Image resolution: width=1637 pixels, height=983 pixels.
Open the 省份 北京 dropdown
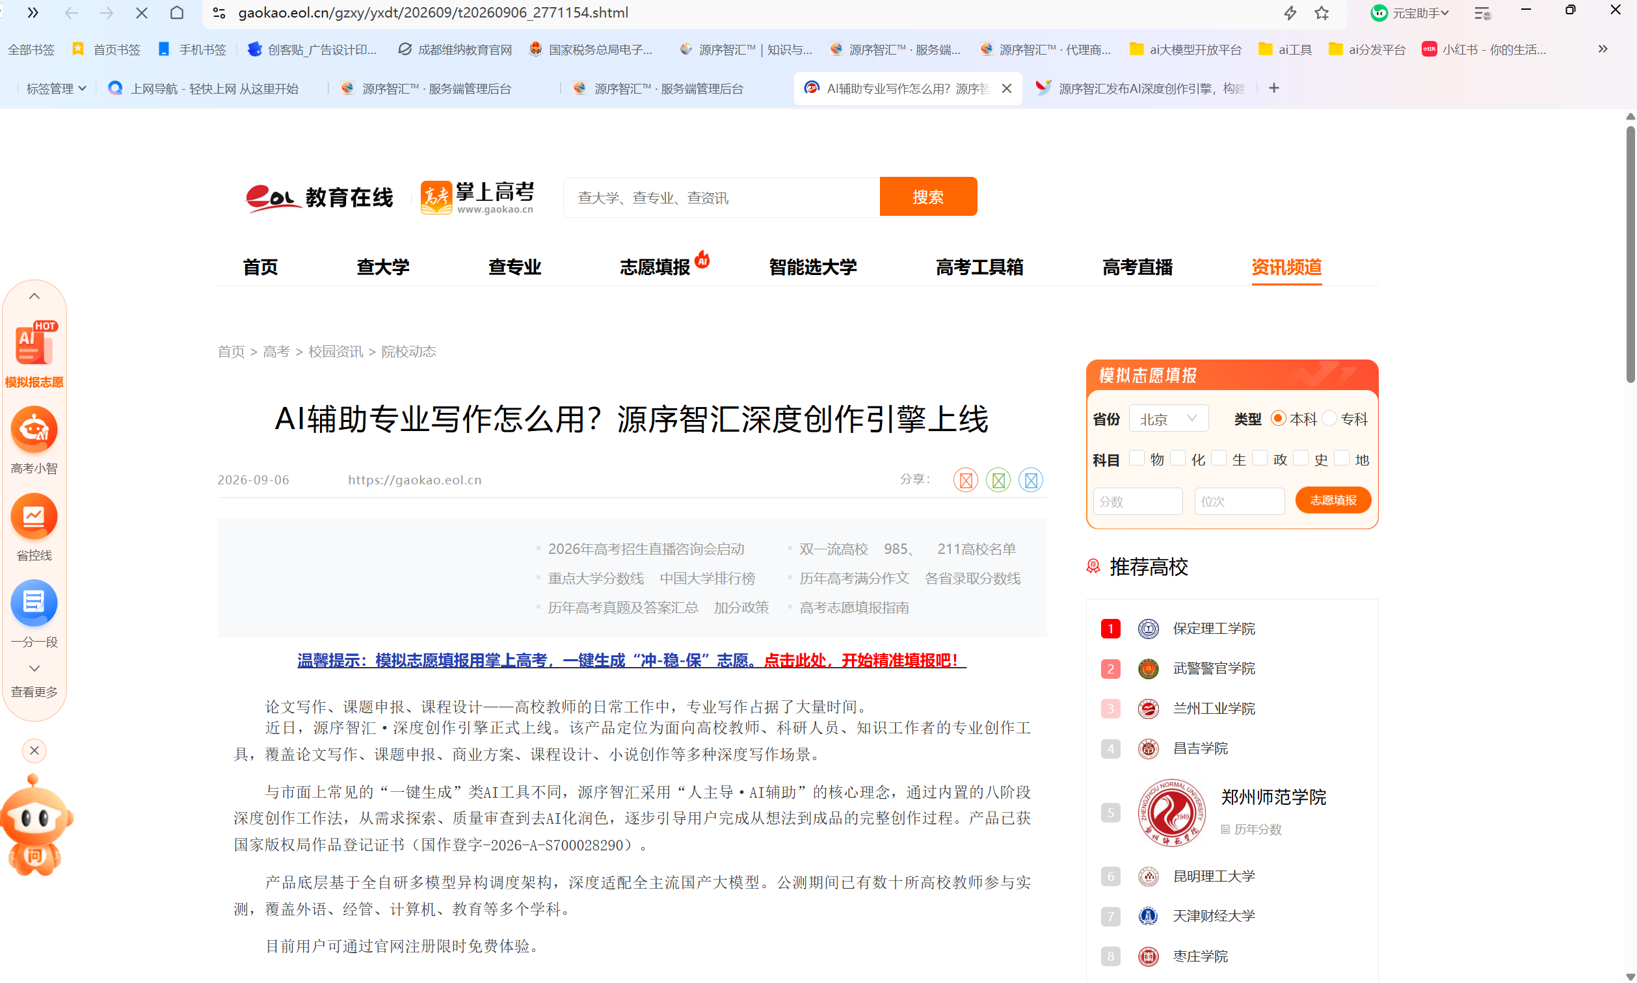pyautogui.click(x=1169, y=419)
